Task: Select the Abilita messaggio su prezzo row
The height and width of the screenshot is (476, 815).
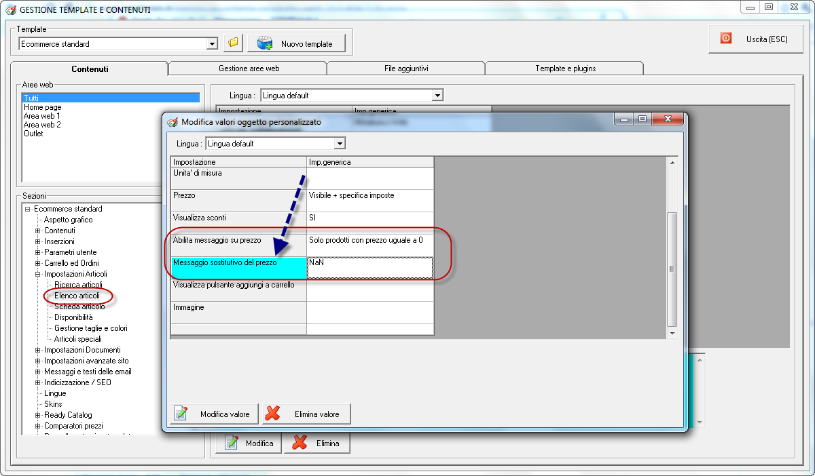Action: click(x=302, y=245)
